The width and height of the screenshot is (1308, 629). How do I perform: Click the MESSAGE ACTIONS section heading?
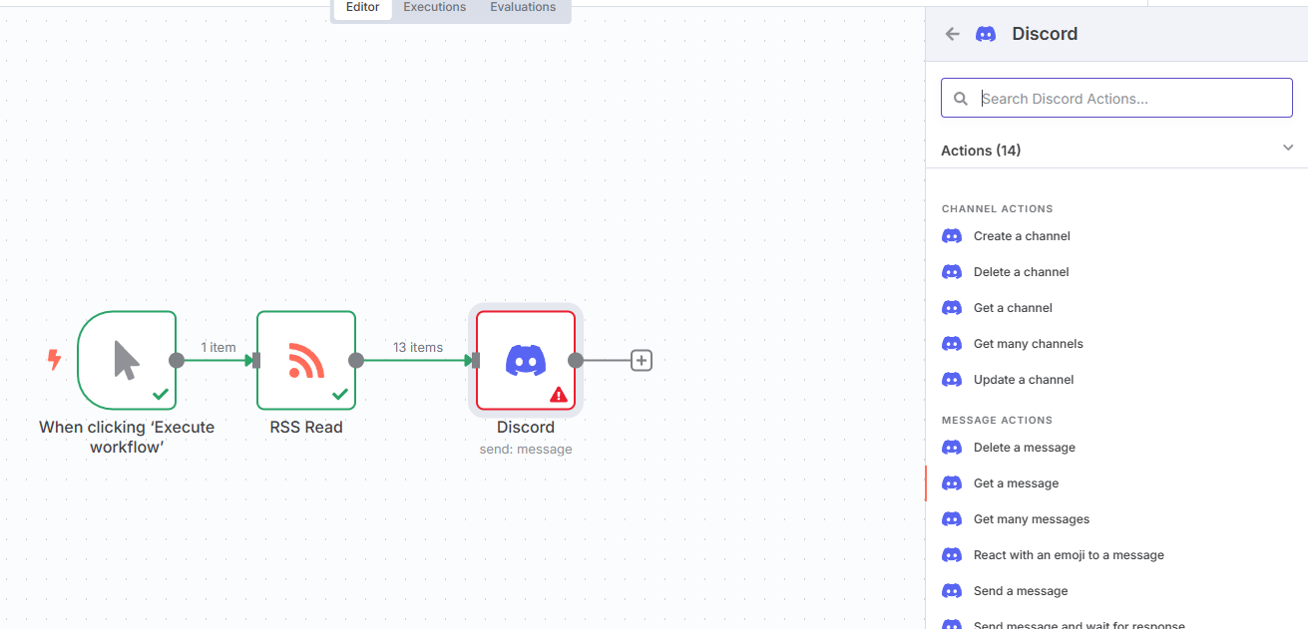[x=998, y=421]
